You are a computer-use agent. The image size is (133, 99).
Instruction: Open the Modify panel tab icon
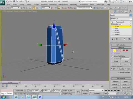coord(115,12)
